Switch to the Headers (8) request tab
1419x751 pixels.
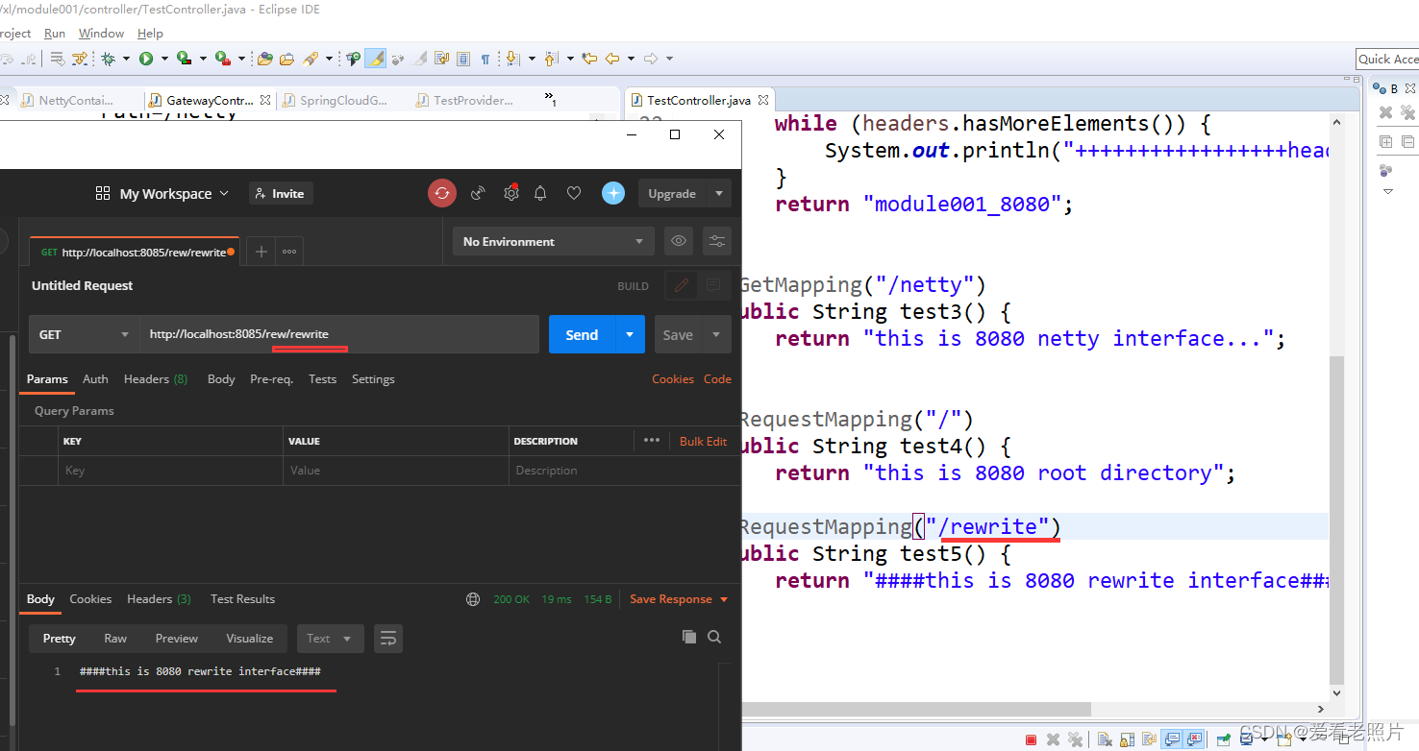[156, 378]
